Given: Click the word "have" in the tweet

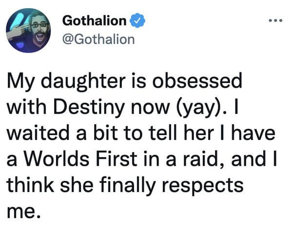Looking at the screenshot, I should pos(253,133).
